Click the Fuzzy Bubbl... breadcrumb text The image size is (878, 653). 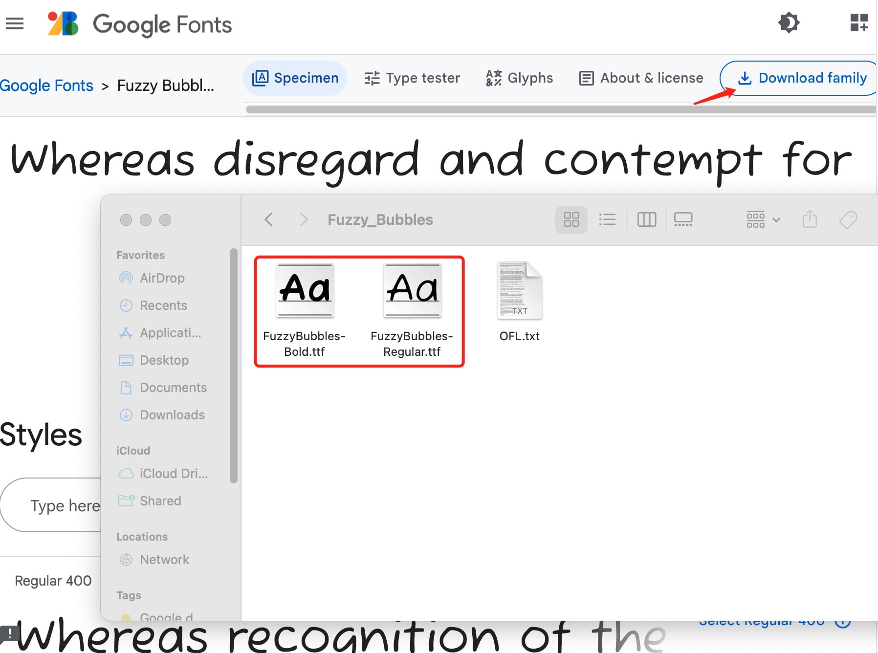pos(165,86)
